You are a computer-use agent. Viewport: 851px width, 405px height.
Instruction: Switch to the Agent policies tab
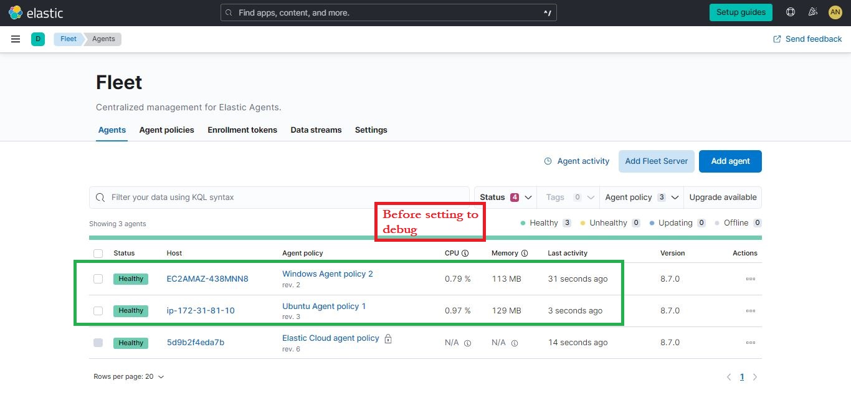[166, 130]
